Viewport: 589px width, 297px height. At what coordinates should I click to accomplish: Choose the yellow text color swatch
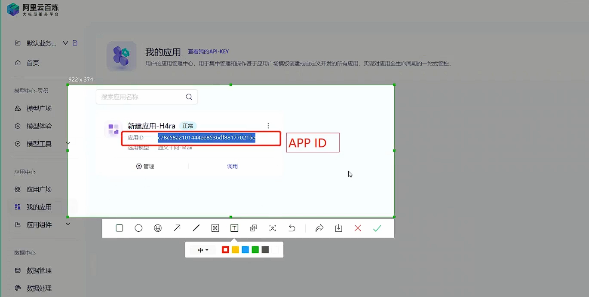(x=235, y=250)
